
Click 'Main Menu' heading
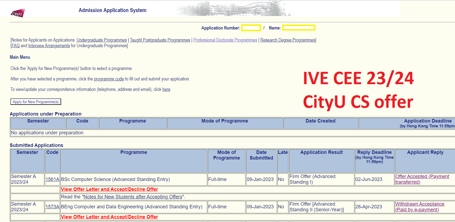tap(20, 57)
